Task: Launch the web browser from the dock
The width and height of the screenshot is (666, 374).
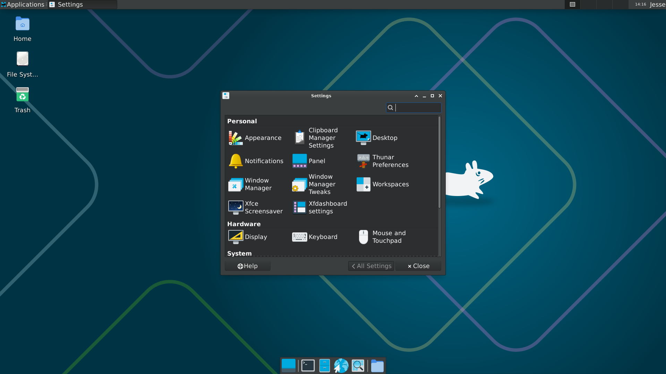Action: [341, 366]
